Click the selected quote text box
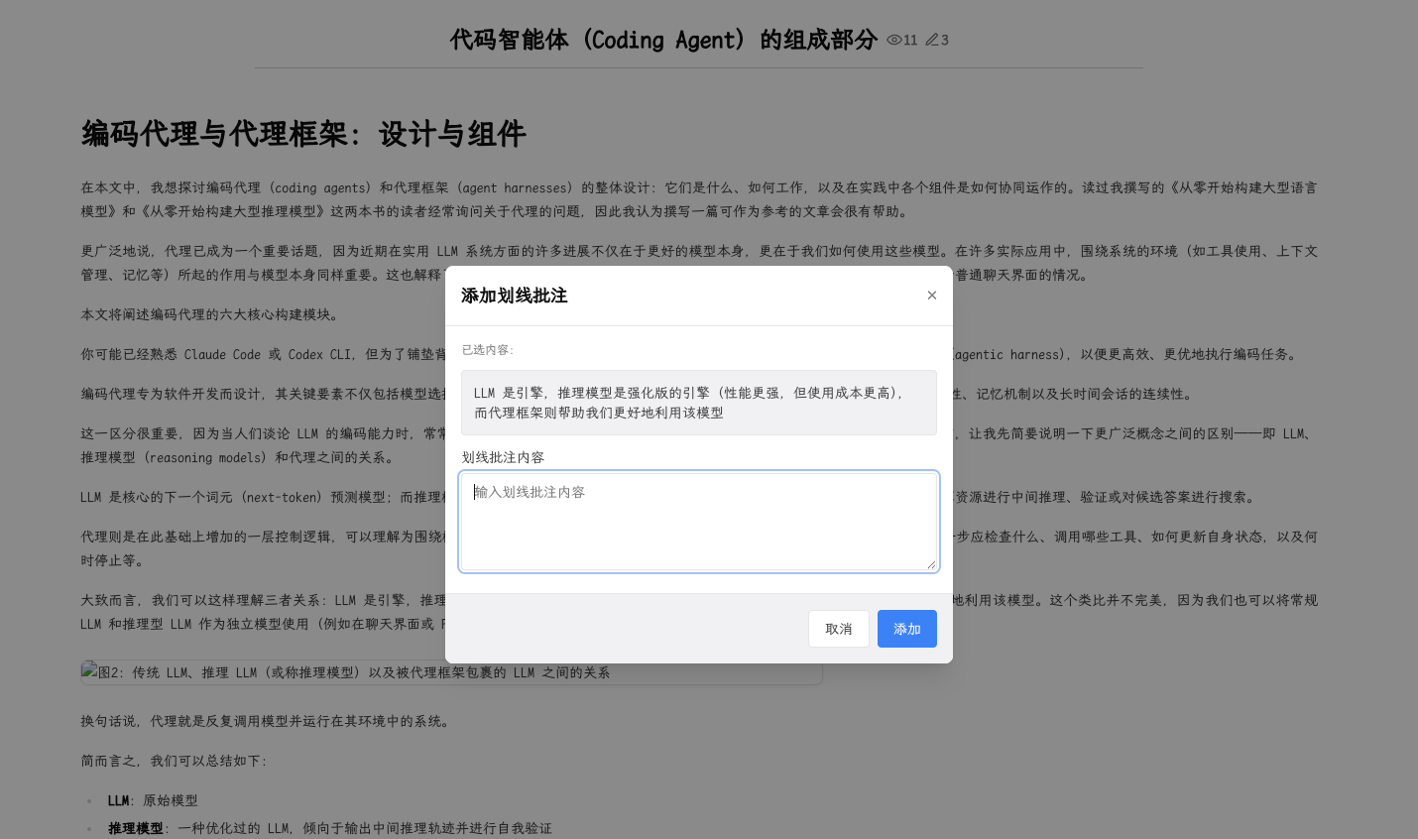The height and width of the screenshot is (839, 1418). click(x=698, y=403)
